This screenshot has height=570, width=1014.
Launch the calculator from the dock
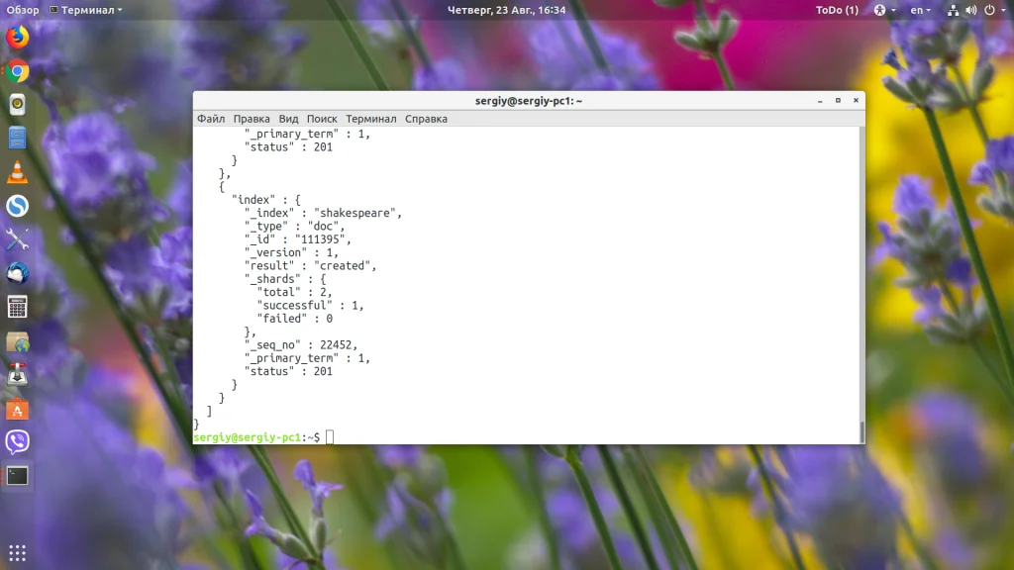(18, 307)
